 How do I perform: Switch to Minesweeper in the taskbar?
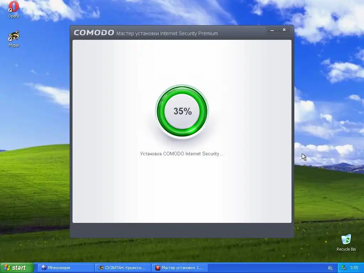click(x=66, y=268)
